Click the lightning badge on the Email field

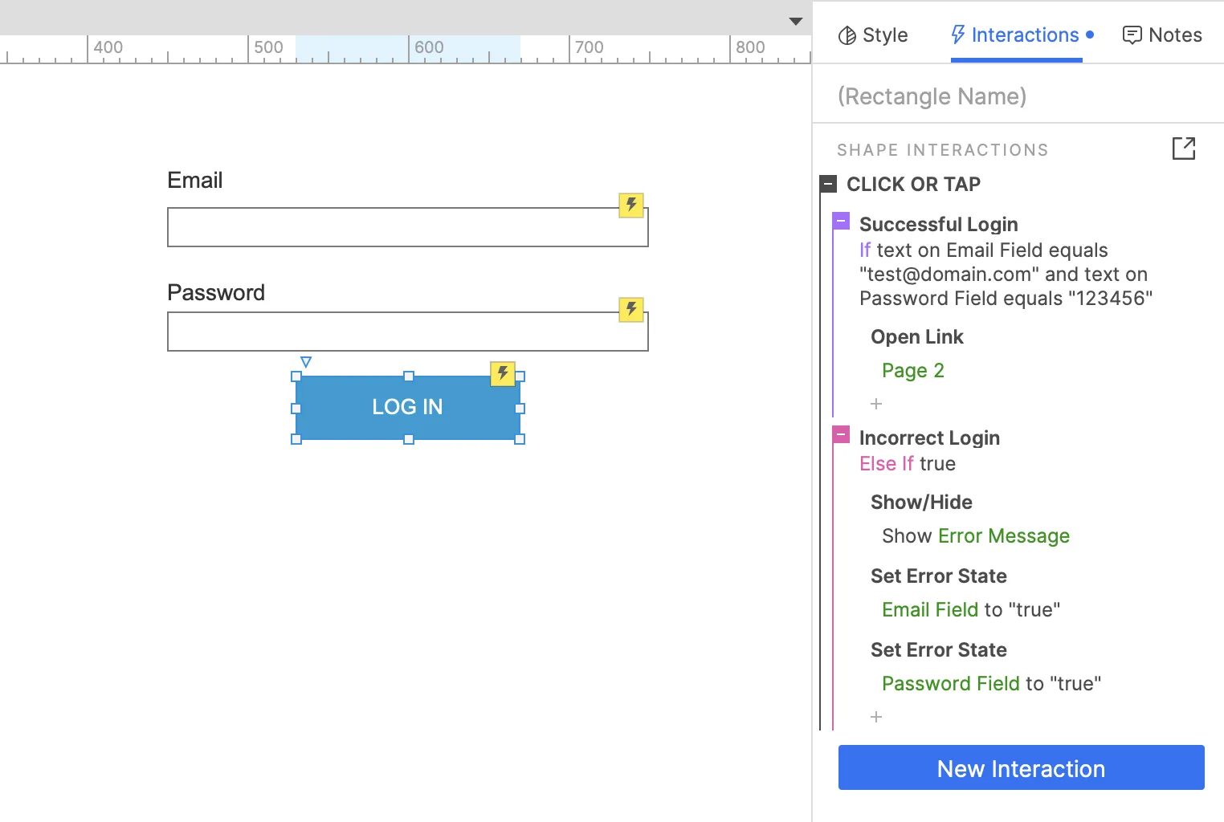631,205
